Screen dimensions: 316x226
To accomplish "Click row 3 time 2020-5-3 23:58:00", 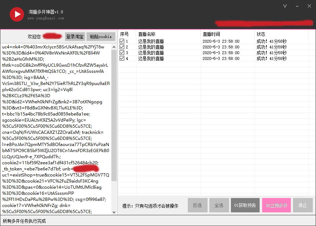I will pos(221,53).
